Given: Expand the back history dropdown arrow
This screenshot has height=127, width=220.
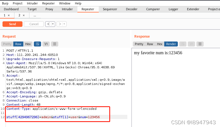Looking at the screenshot, I should coord(53,24).
